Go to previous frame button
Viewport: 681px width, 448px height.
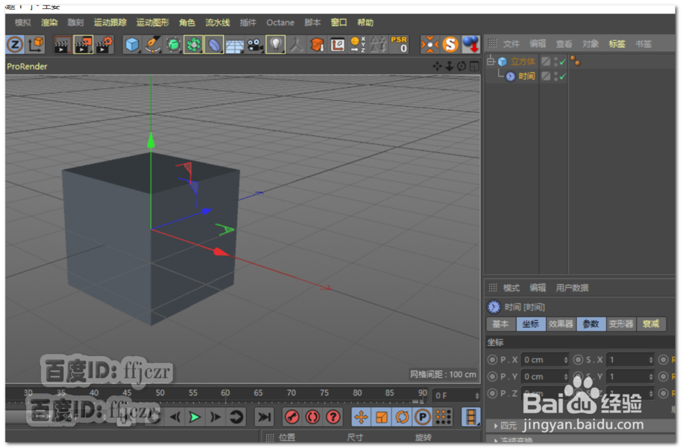[x=175, y=417]
